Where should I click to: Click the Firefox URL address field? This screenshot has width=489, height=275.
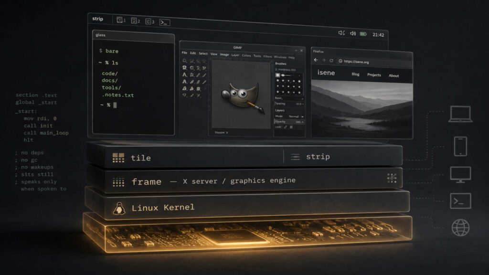374,62
